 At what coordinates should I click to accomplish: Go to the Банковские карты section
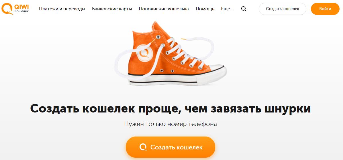[112, 9]
